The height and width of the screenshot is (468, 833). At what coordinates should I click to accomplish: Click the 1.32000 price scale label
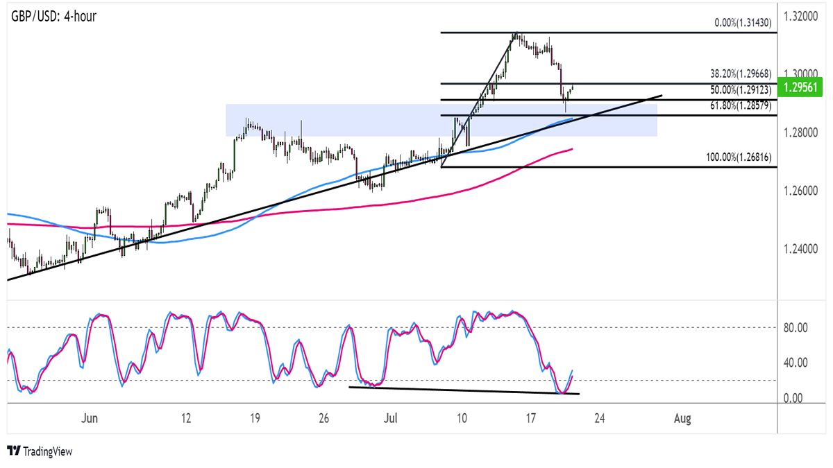pyautogui.click(x=803, y=15)
